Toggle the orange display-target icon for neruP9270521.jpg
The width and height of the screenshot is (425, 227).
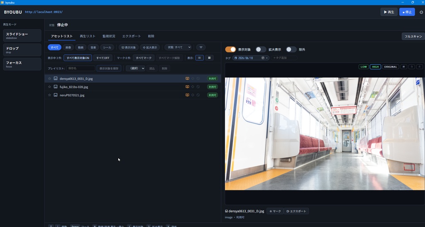click(x=187, y=95)
